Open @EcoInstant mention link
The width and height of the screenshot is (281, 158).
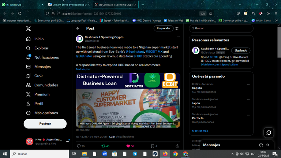pos(135,52)
